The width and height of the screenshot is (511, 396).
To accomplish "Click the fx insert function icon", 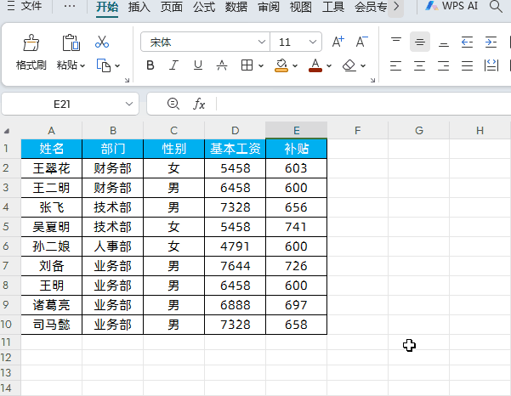I will (200, 104).
